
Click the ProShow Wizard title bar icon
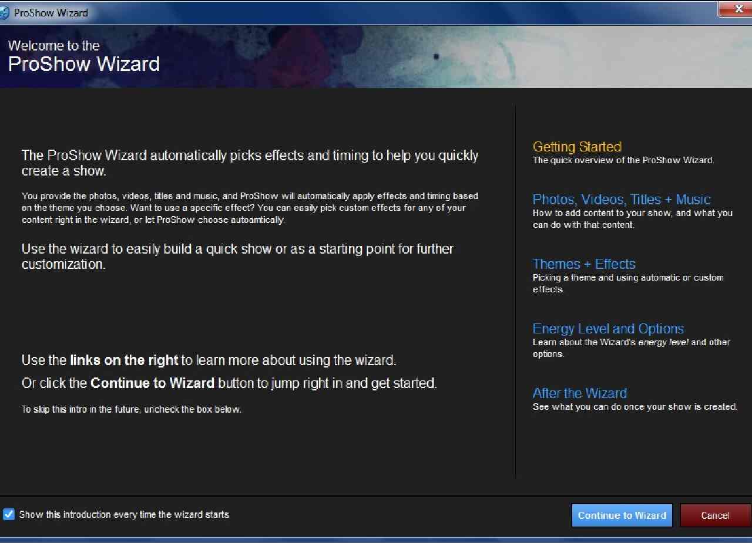[x=5, y=12]
